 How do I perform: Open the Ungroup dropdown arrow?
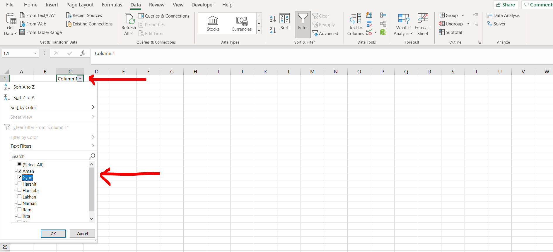tap(468, 24)
